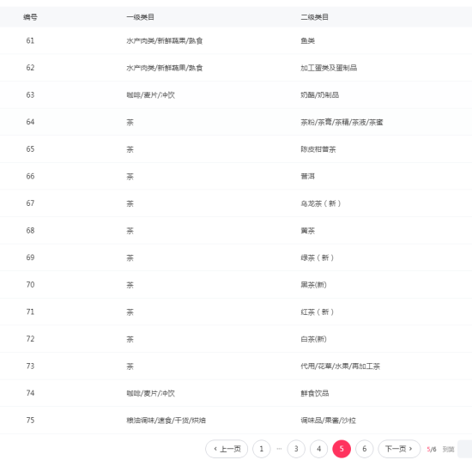Open page 1 in pagination
Screen dimensions: 472x460
(x=261, y=449)
